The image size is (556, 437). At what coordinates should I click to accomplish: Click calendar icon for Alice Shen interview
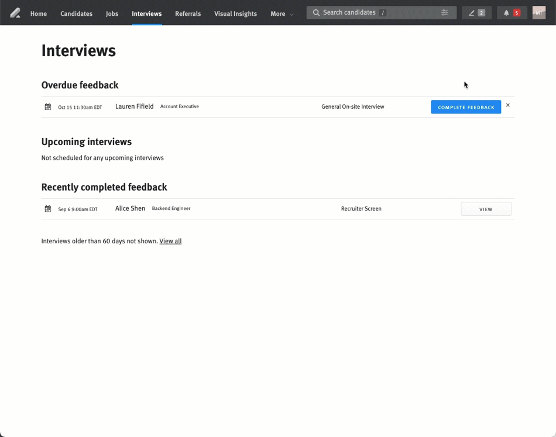[x=48, y=209]
